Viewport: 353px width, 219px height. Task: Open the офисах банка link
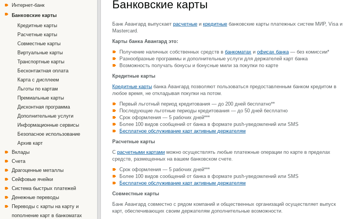[273, 52]
